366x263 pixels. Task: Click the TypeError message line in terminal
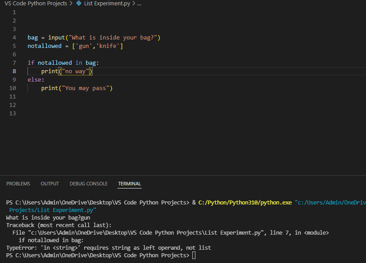pyautogui.click(x=109, y=247)
